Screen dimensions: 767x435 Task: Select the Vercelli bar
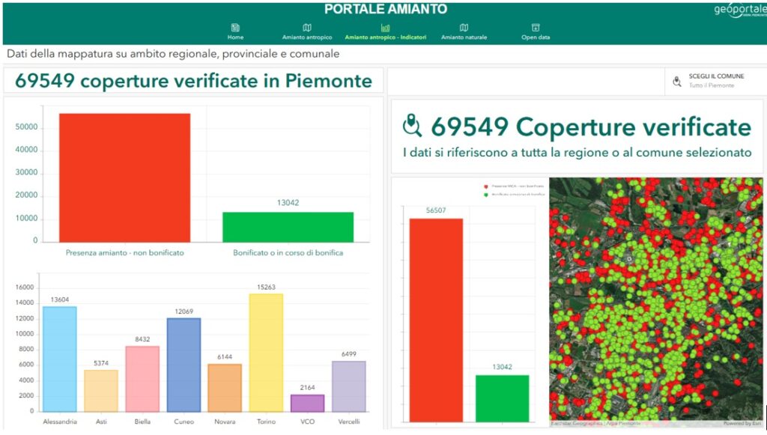click(x=349, y=386)
